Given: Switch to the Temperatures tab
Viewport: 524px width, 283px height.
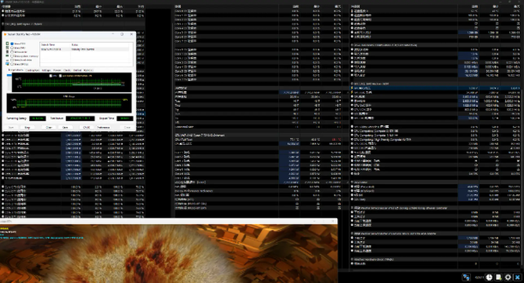Looking at the screenshot, I should [16, 70].
